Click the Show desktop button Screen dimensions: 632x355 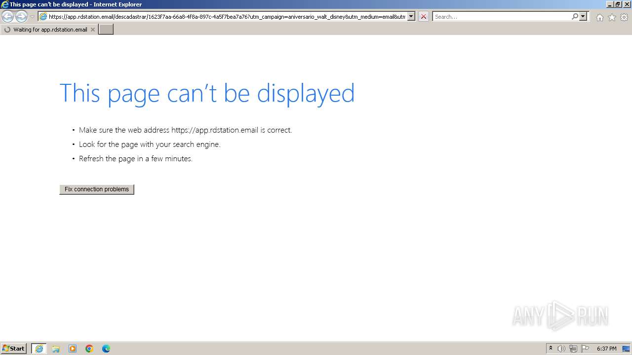tap(627, 349)
